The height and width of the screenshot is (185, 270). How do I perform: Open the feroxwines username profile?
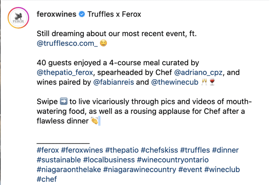click(57, 14)
